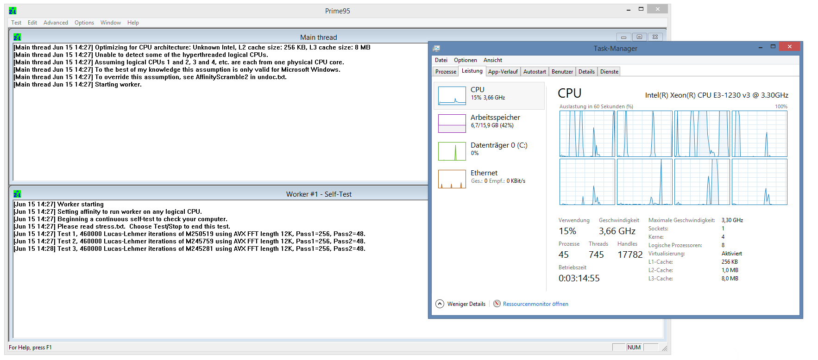Maximize the Task-Manager window
The height and width of the screenshot is (360, 818).
point(773,46)
